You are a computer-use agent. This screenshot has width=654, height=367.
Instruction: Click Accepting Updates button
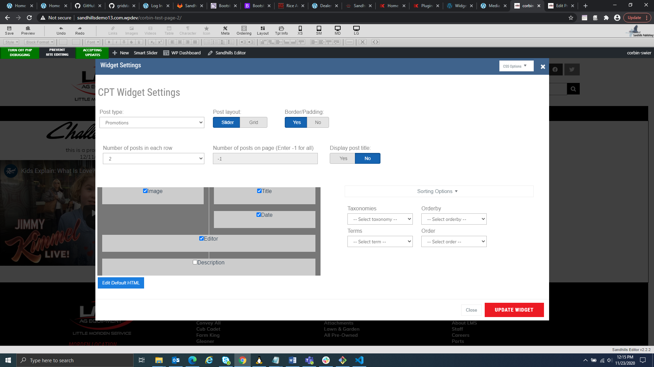tap(92, 52)
